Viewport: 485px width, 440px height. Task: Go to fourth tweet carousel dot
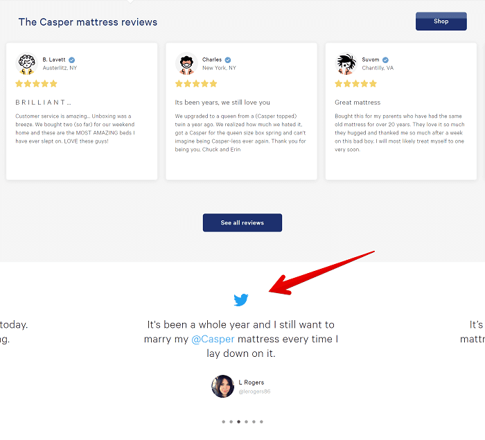click(x=246, y=422)
